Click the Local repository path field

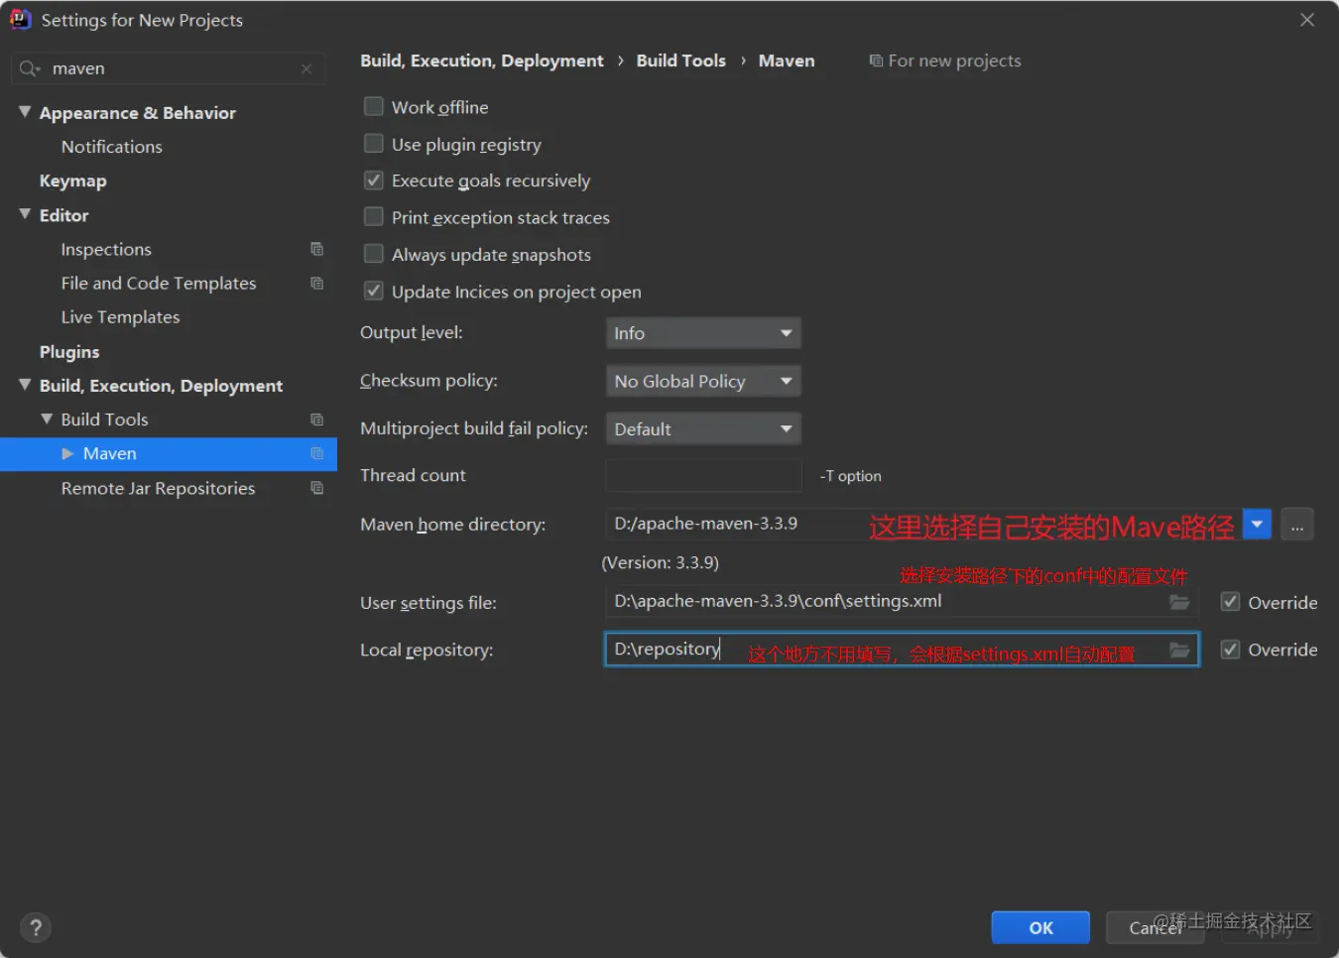pos(902,650)
